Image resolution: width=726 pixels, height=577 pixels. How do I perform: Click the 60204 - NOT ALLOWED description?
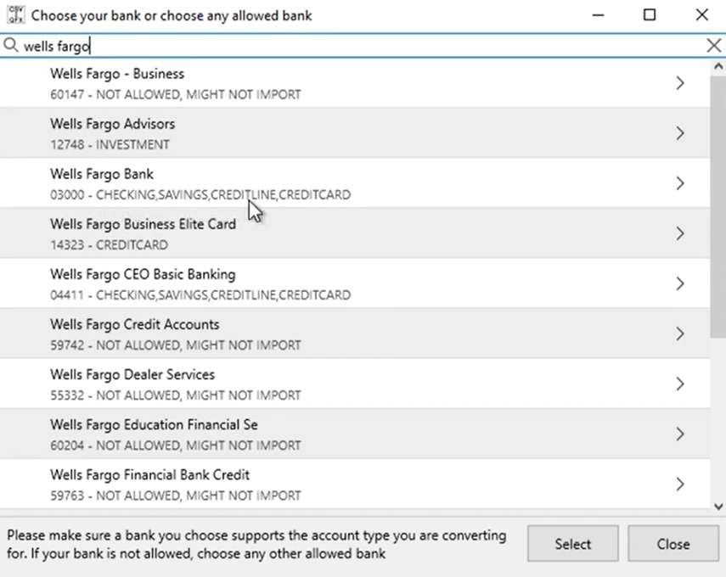pos(176,445)
